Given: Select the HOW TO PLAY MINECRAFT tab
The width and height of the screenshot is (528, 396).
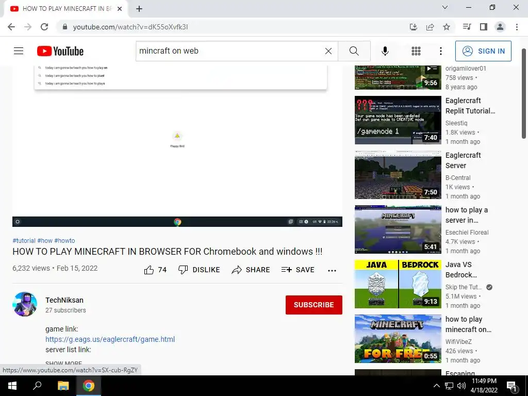Looking at the screenshot, I should [x=66, y=9].
